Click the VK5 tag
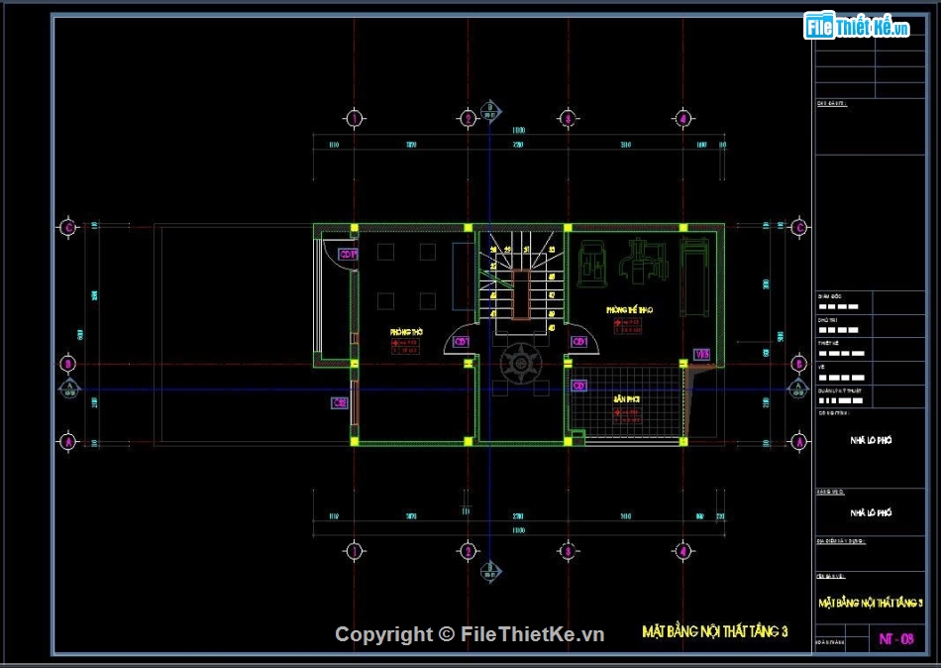This screenshot has height=668, width=941. (701, 354)
